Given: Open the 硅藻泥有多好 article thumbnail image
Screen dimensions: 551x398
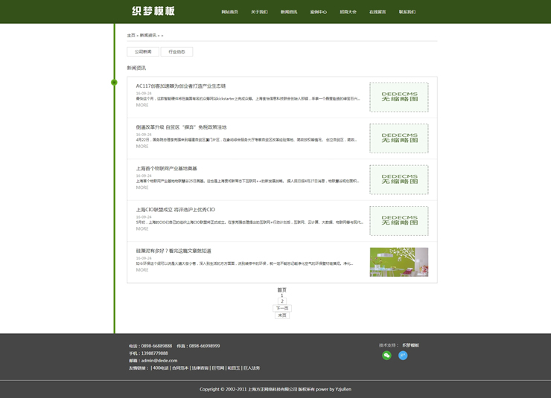Looking at the screenshot, I should click(x=398, y=262).
